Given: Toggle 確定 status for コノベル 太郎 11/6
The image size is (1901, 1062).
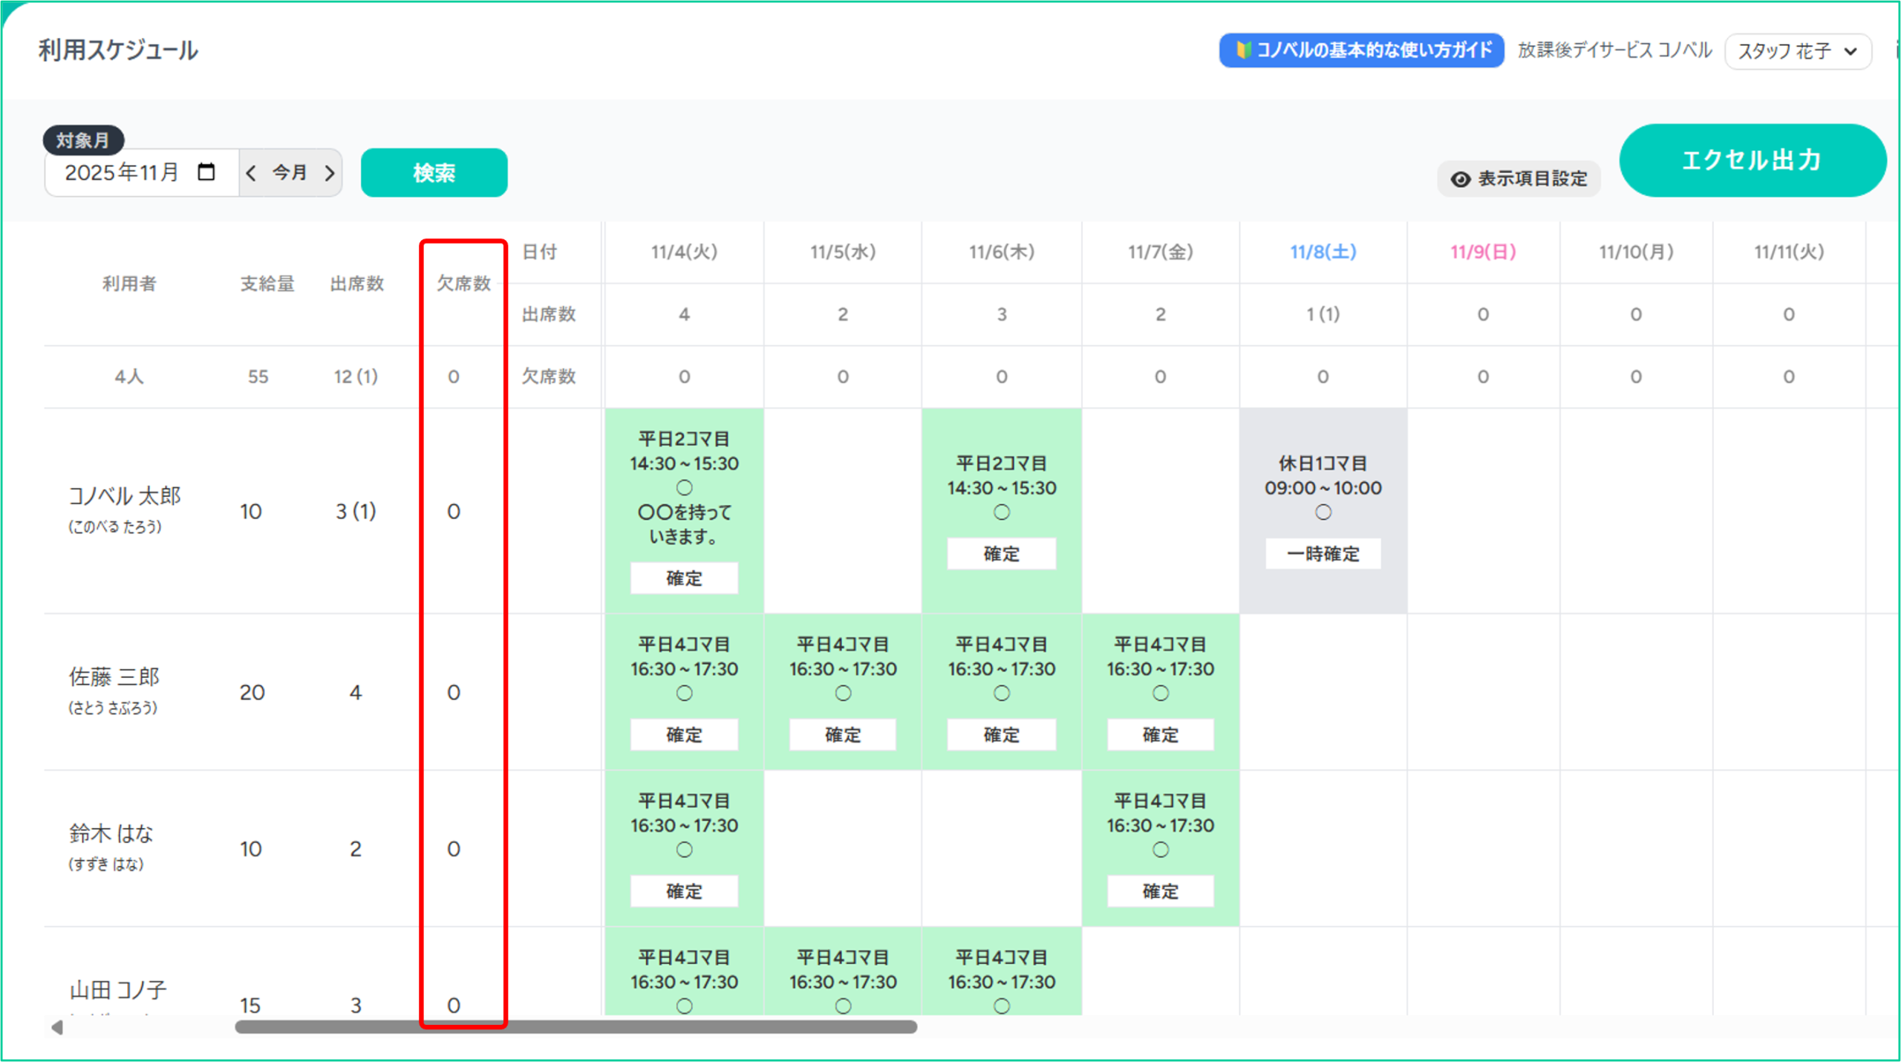Looking at the screenshot, I should pyautogui.click(x=1001, y=554).
